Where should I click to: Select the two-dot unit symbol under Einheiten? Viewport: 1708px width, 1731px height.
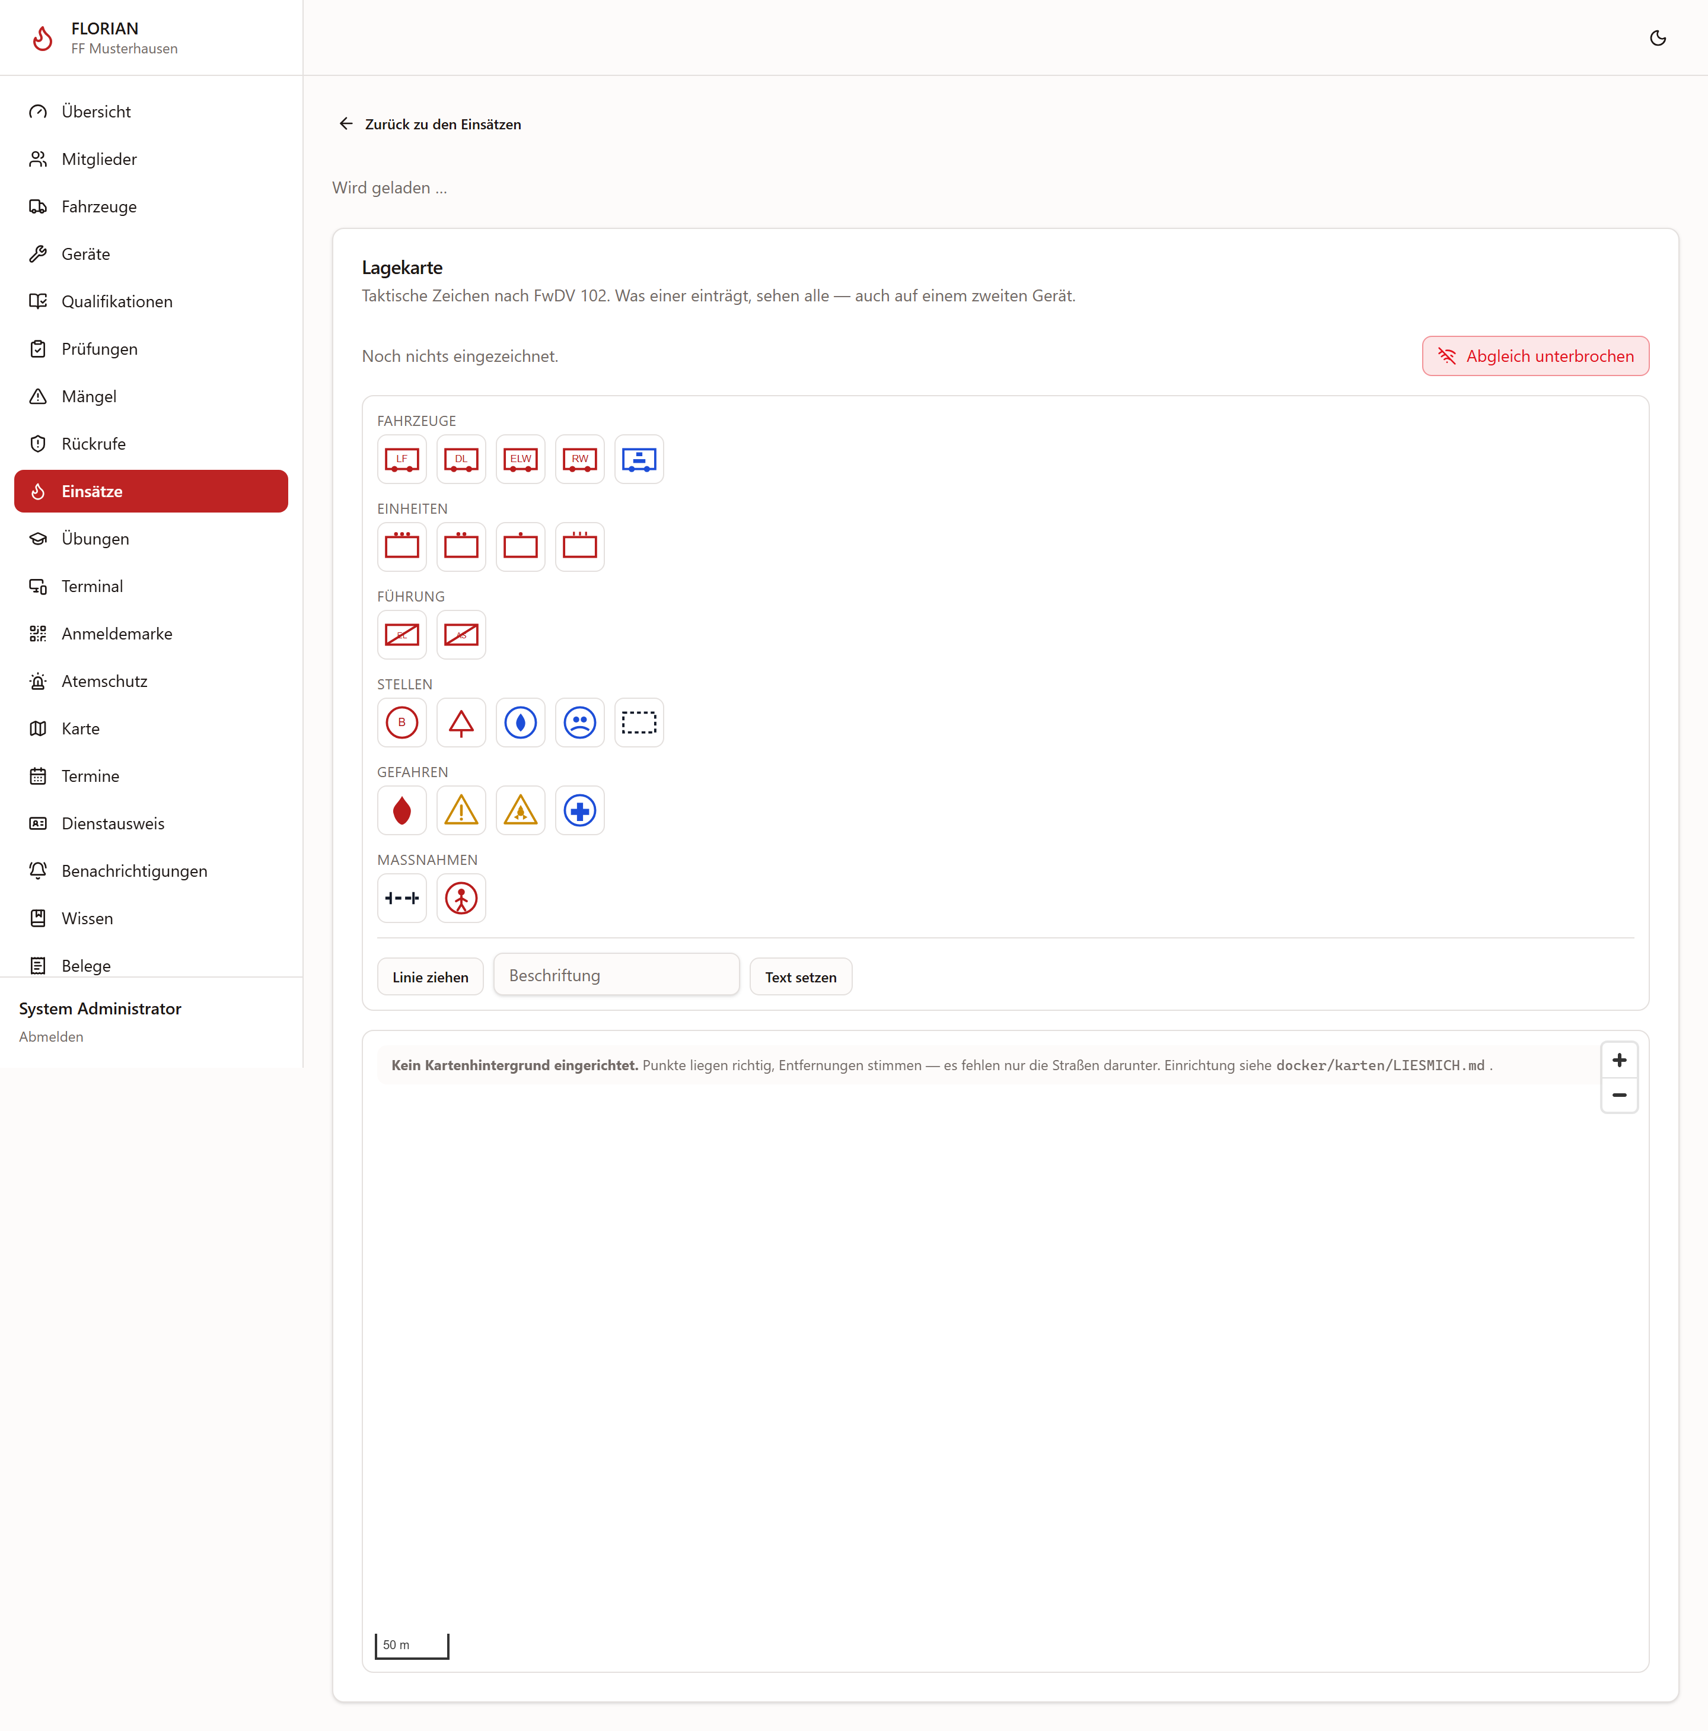460,548
